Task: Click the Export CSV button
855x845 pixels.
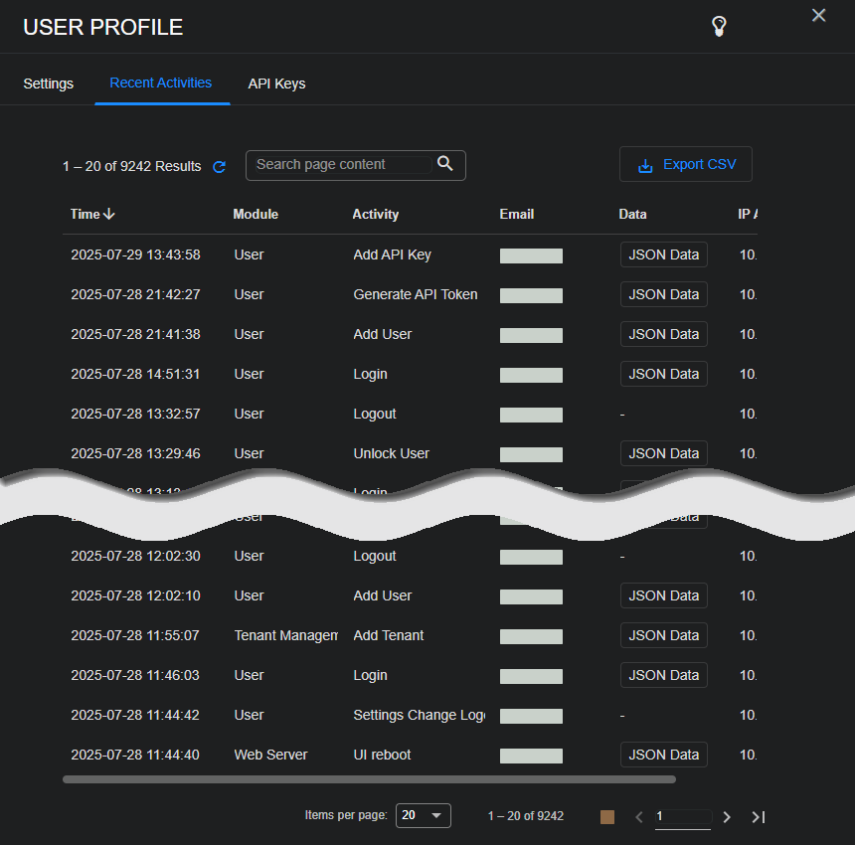Action: pyautogui.click(x=686, y=164)
